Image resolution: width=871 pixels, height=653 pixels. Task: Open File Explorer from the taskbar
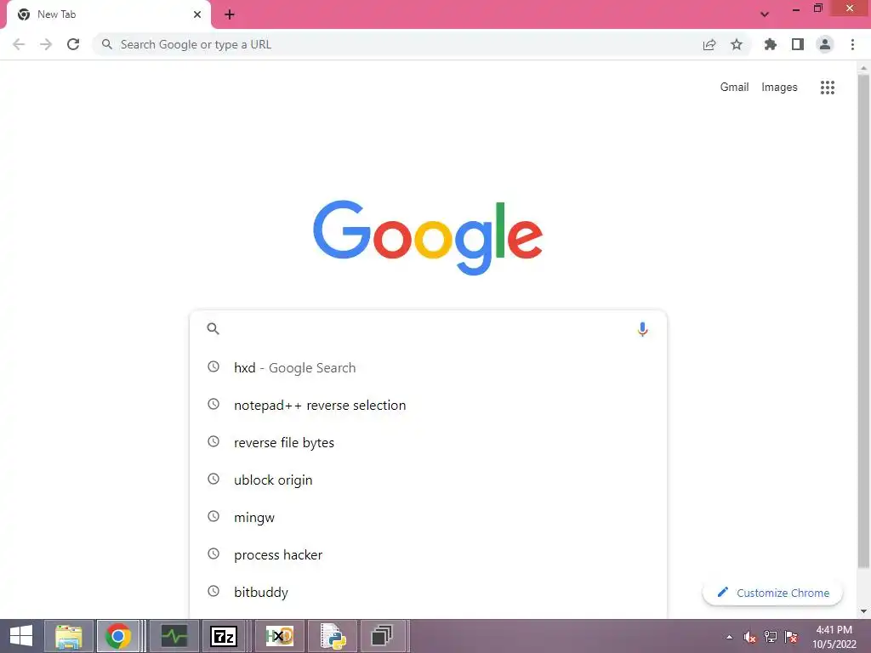pyautogui.click(x=69, y=636)
